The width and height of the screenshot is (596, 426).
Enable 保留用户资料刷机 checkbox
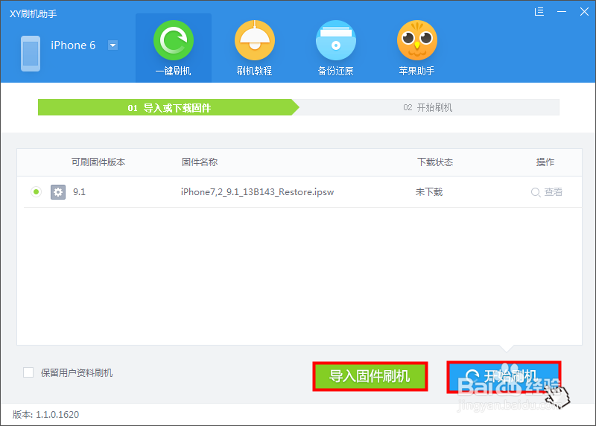pos(28,372)
